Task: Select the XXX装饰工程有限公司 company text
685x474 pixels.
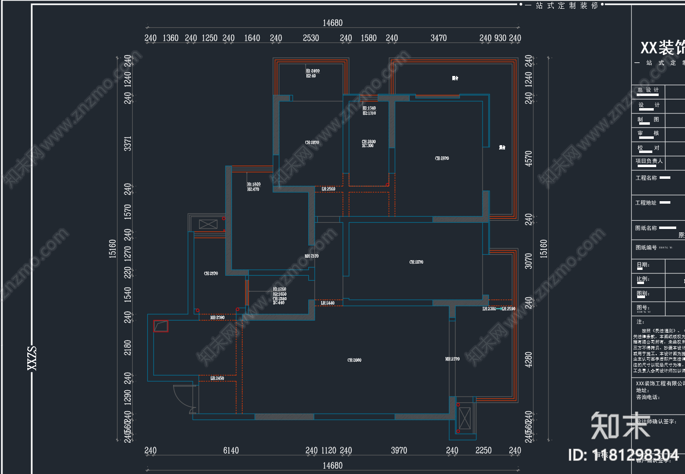Action: click(660, 384)
